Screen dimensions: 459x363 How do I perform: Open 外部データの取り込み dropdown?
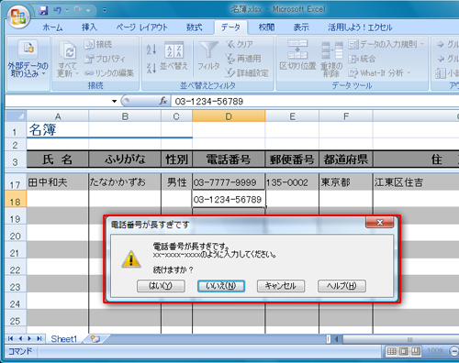[x=28, y=62]
